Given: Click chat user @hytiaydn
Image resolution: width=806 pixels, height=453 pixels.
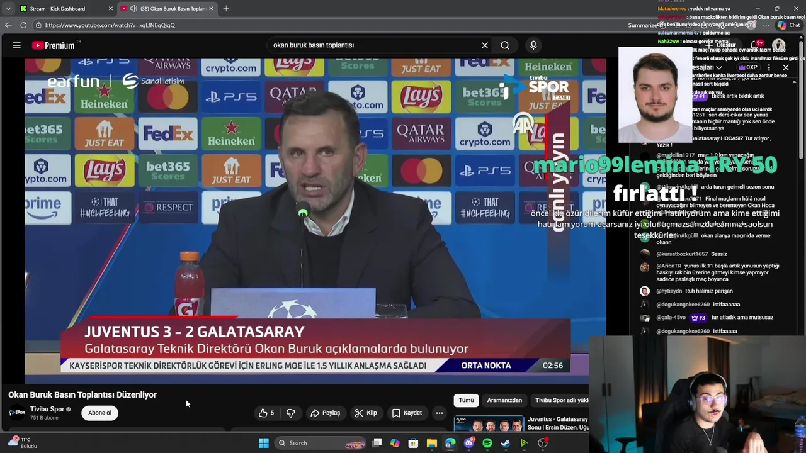Looking at the screenshot, I should pyautogui.click(x=669, y=291).
